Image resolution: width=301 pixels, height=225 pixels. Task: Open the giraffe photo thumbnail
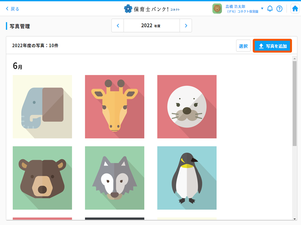[115, 107]
